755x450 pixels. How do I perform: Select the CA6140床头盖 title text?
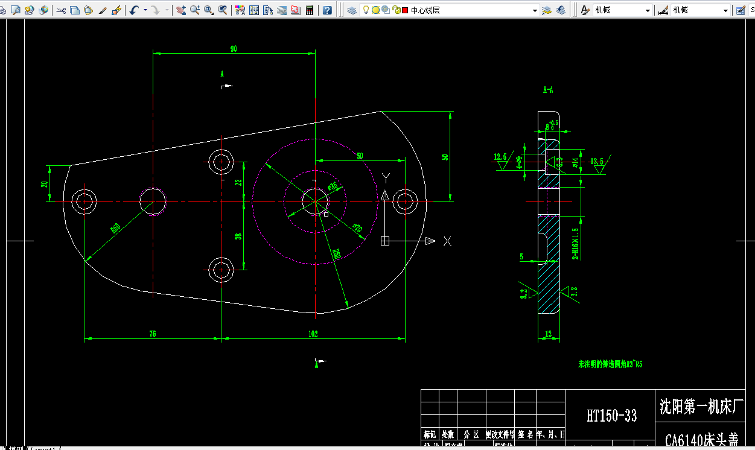coord(701,440)
